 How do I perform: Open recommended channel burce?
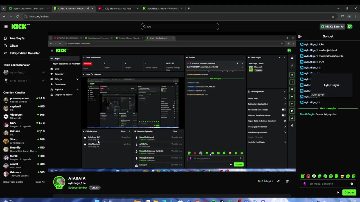coord(24,157)
